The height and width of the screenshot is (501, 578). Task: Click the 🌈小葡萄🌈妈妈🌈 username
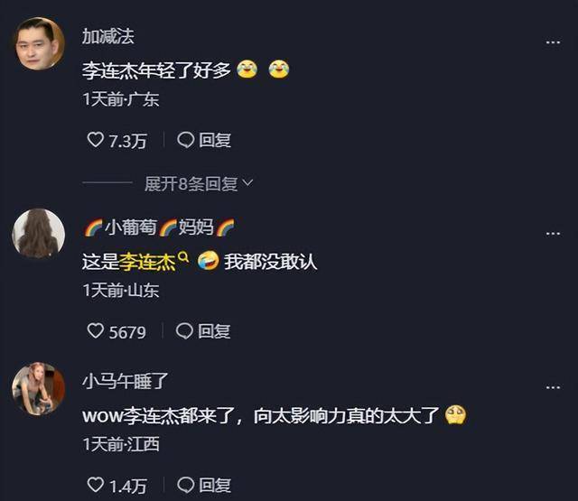[x=159, y=227]
